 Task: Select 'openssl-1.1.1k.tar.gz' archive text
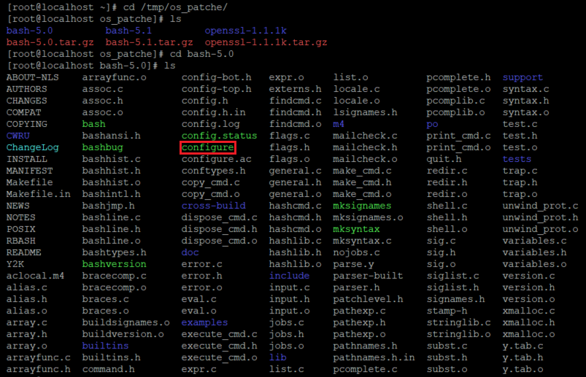tap(266, 42)
